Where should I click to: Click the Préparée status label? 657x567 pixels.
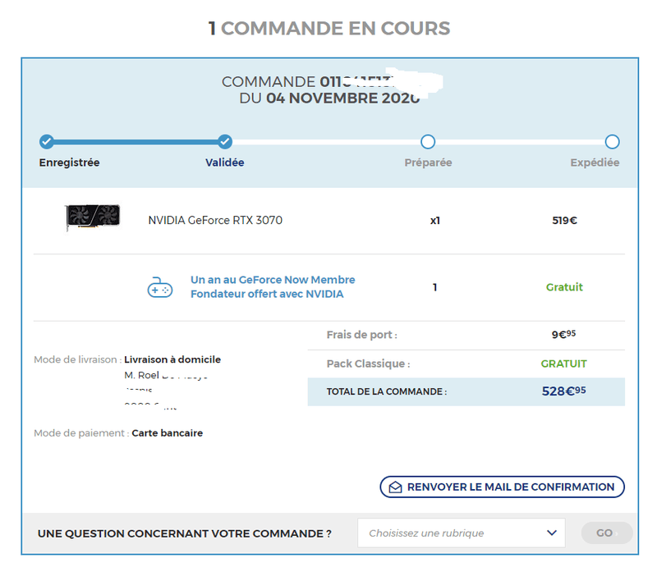[x=428, y=162]
